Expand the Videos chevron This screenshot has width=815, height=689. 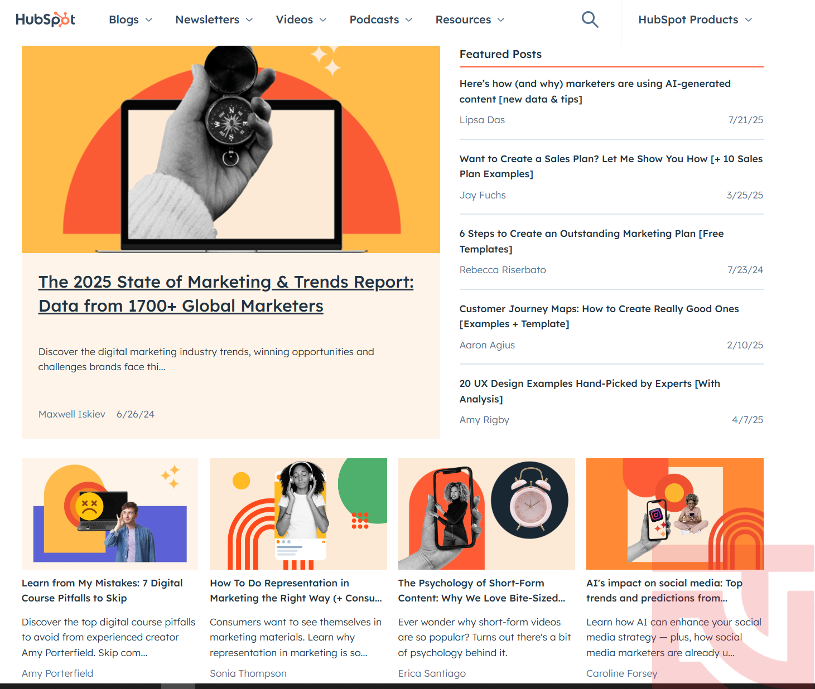tap(323, 20)
